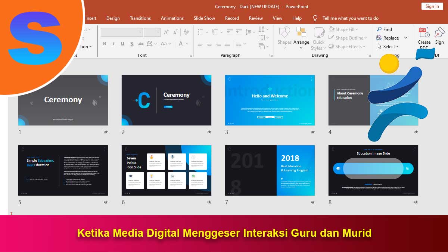Click the Find magnifier icon
Screen dimensions: 448x252
[x=379, y=29]
